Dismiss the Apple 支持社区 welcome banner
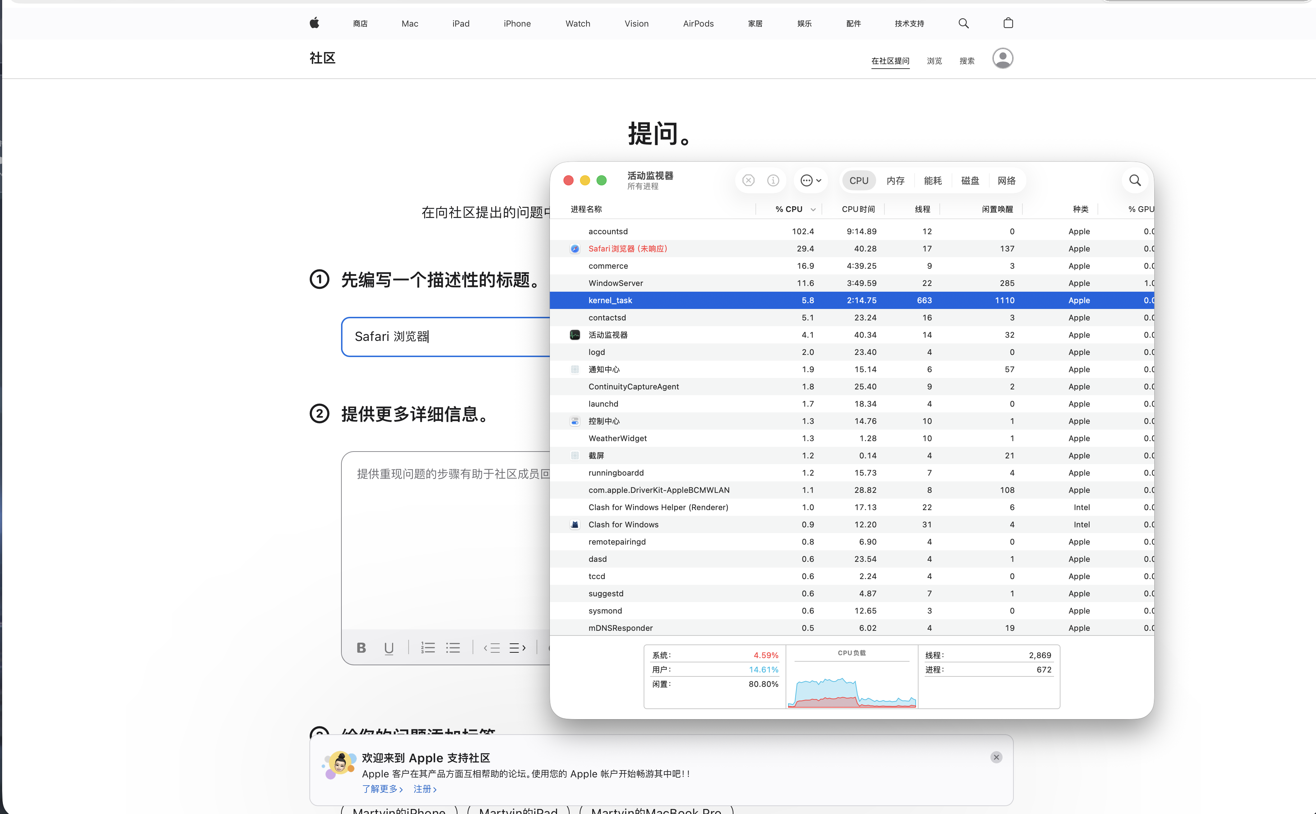The height and width of the screenshot is (814, 1316). (996, 757)
